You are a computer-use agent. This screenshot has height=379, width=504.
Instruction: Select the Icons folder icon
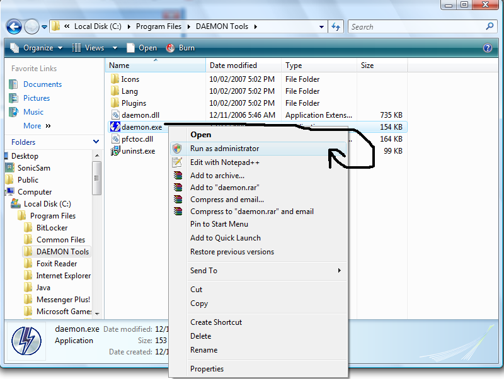point(115,79)
